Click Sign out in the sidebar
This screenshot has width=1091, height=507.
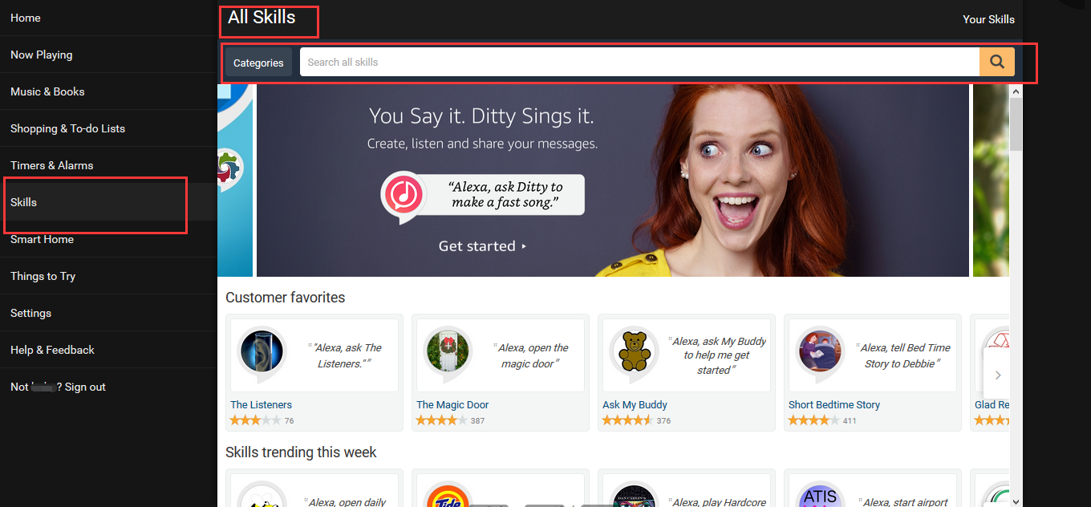coord(85,387)
